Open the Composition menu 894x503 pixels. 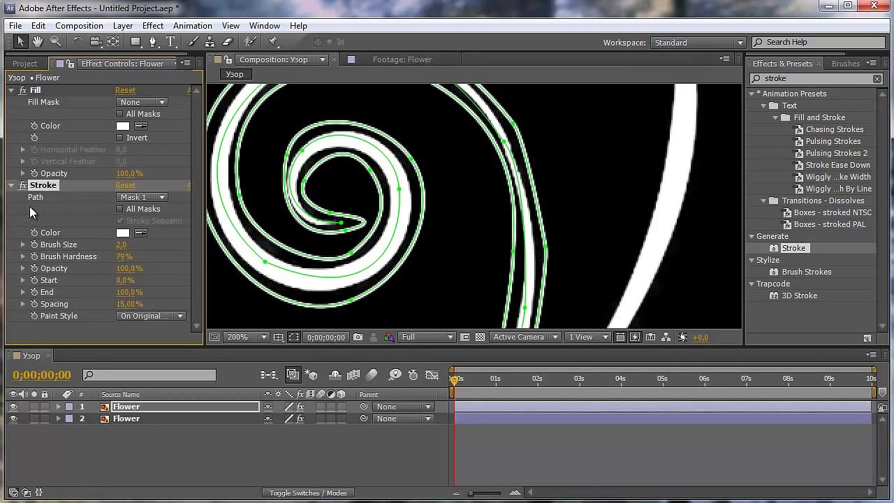(x=79, y=26)
